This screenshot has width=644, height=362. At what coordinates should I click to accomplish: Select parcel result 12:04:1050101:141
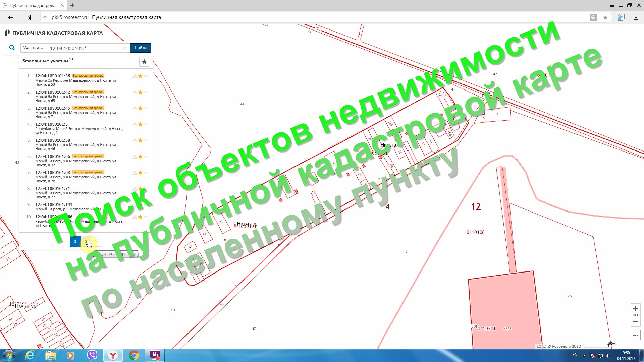[54, 205]
